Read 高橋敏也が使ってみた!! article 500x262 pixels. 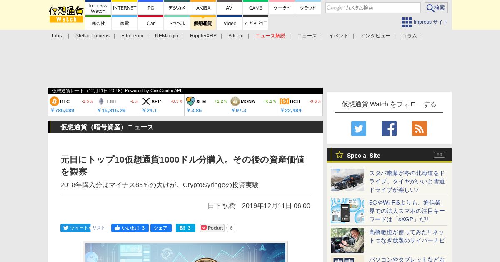click(407, 236)
